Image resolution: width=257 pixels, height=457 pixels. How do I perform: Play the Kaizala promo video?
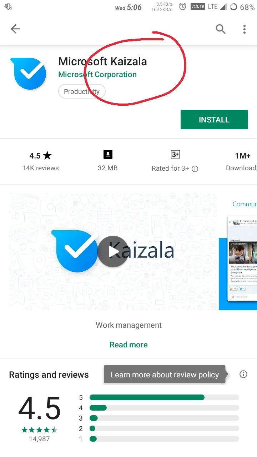pos(113,251)
